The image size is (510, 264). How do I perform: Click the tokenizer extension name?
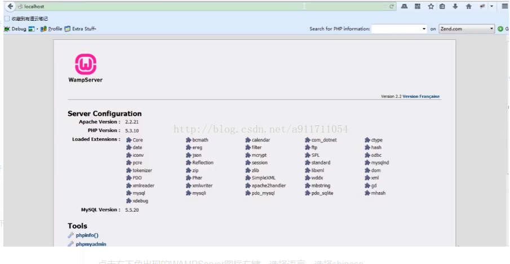tap(142, 170)
